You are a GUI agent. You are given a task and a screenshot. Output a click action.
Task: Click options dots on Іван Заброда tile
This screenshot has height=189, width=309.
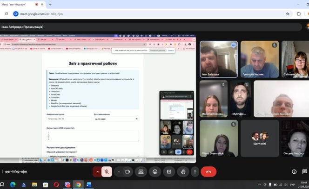[x=233, y=45]
